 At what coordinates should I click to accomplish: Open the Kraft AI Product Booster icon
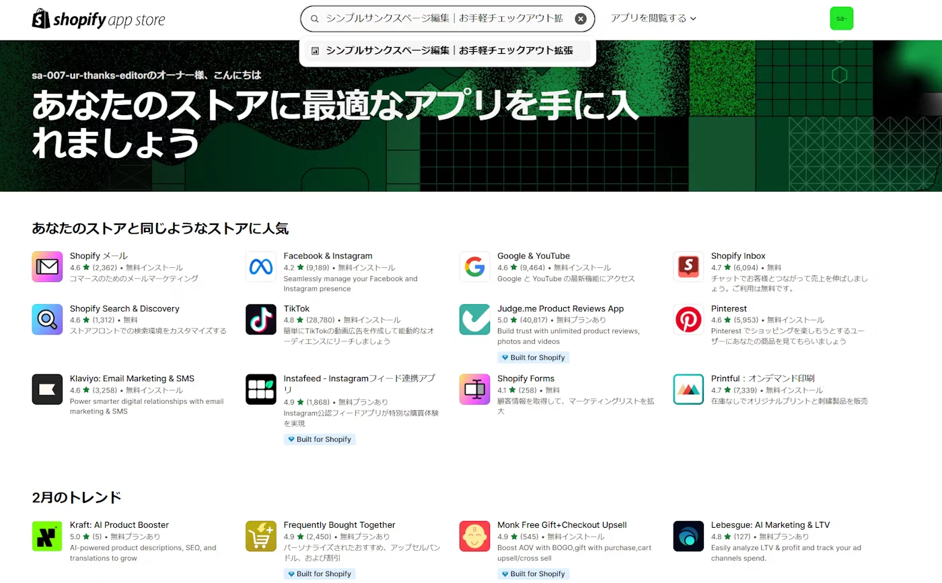[47, 536]
